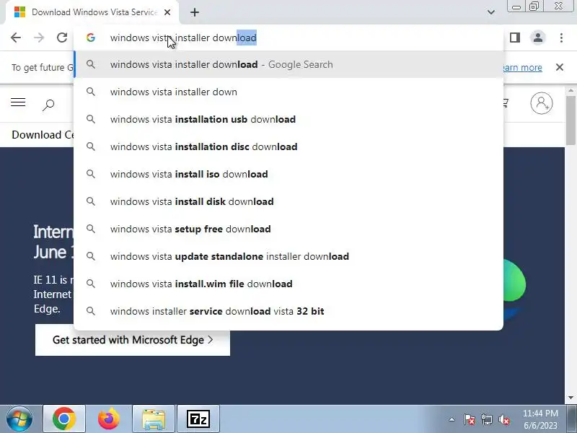This screenshot has width=577, height=433.
Task: Click the Microsoft site search magnifier
Action: pyautogui.click(x=48, y=105)
